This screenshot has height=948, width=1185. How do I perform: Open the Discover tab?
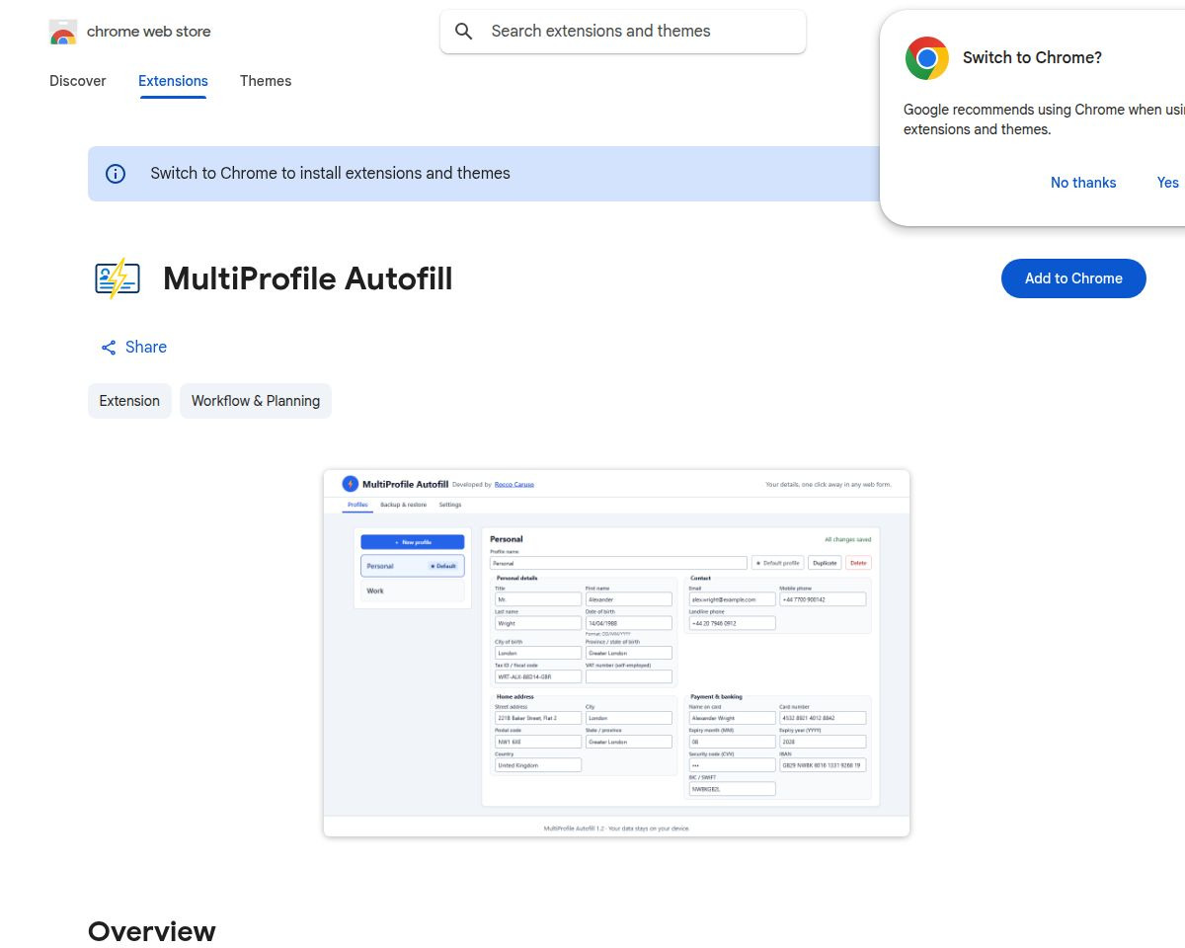tap(78, 81)
